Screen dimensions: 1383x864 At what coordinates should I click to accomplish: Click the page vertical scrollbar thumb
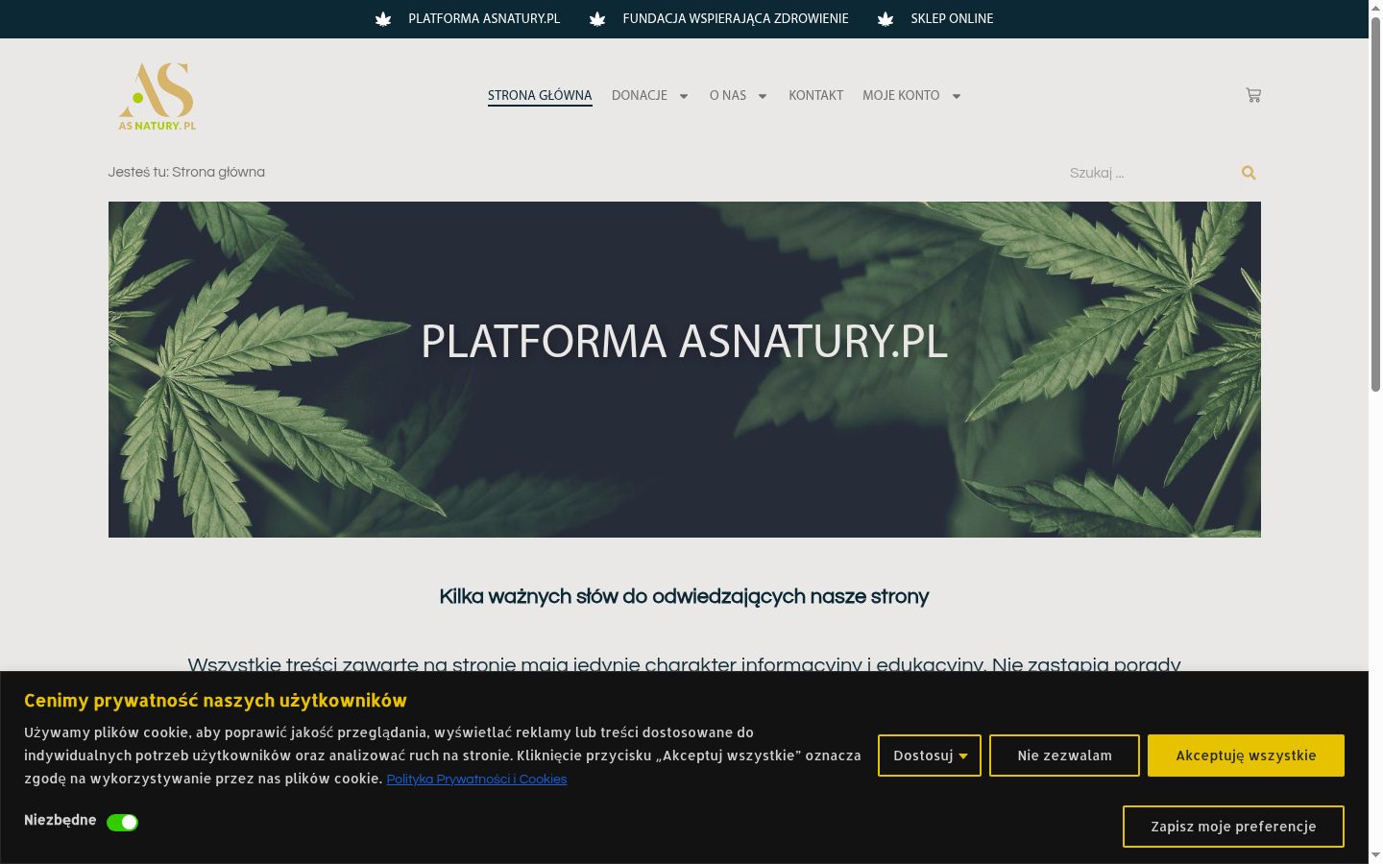(1375, 204)
